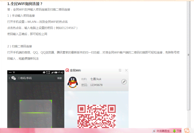Click the Sogou S icon at bottom right

point(187,130)
